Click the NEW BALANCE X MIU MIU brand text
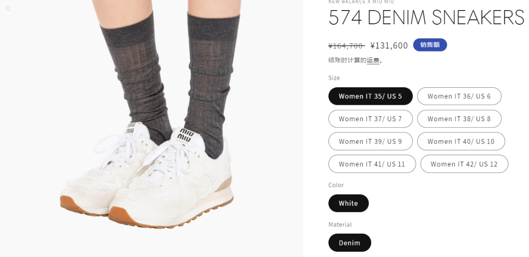This screenshot has height=257, width=529. [x=361, y=2]
